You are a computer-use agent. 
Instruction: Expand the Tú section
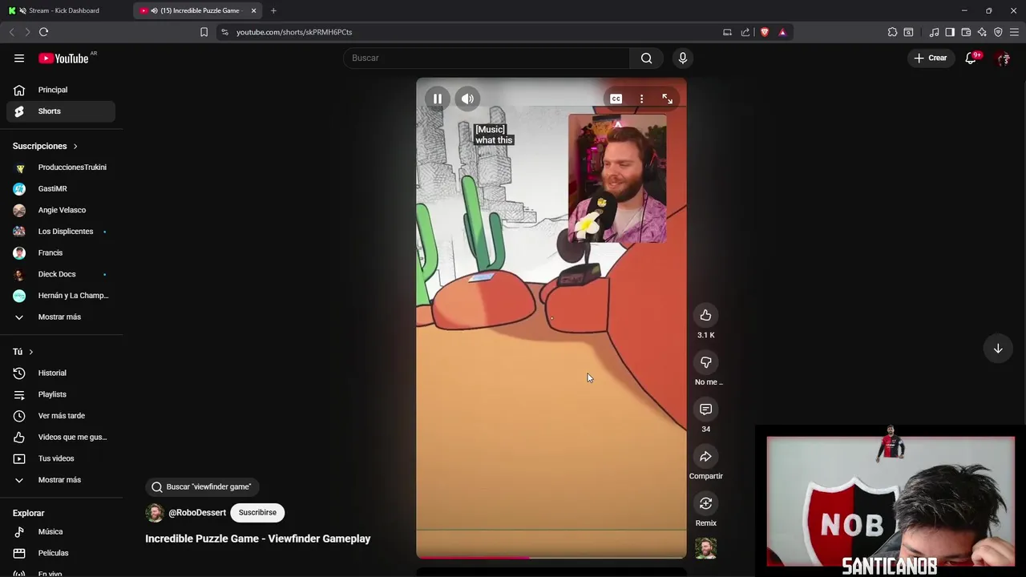coord(23,352)
